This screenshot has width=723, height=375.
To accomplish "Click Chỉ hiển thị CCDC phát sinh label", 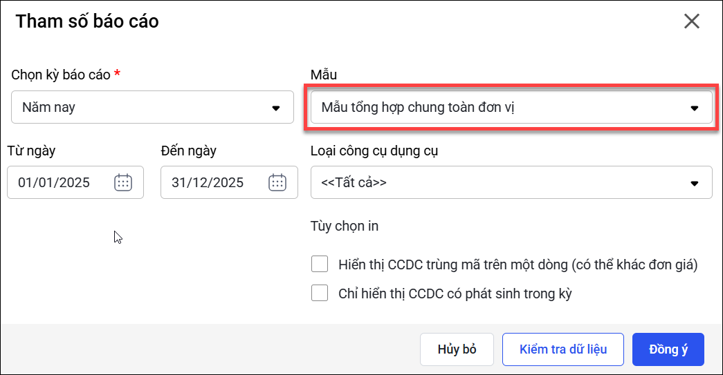I will pyautogui.click(x=455, y=294).
